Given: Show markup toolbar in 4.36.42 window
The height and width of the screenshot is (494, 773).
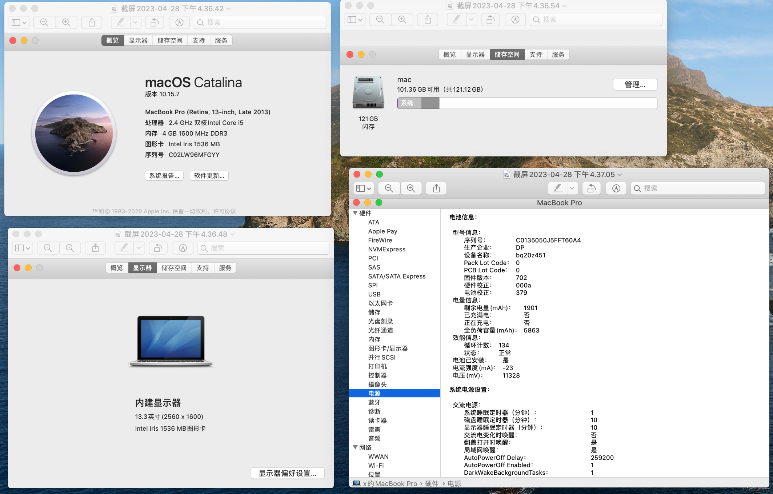Looking at the screenshot, I should point(179,23).
